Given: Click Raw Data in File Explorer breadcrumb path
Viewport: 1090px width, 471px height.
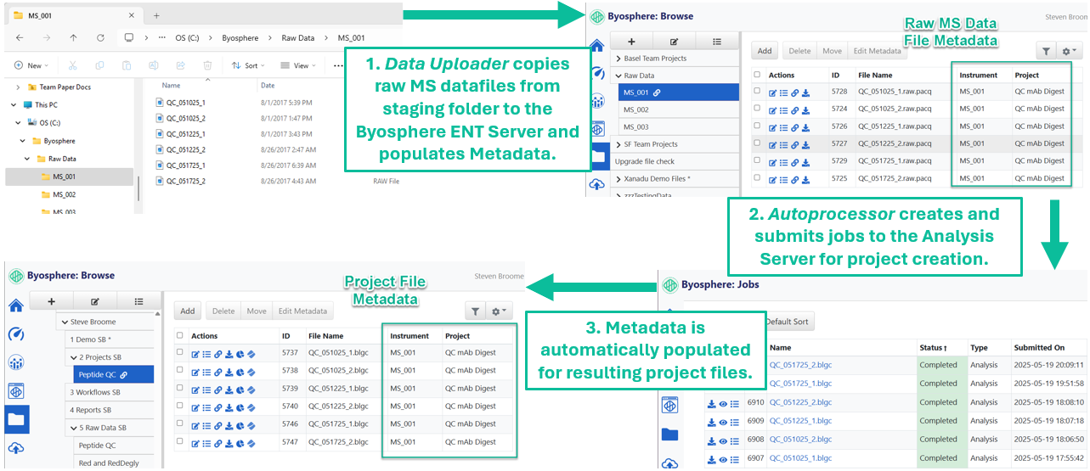Looking at the screenshot, I should pyautogui.click(x=298, y=38).
